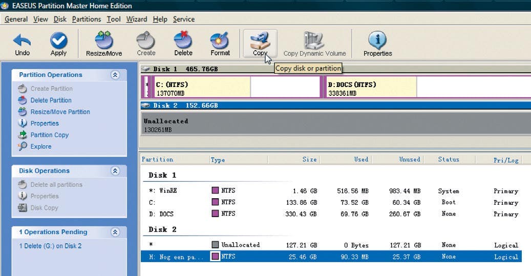Image resolution: width=531 pixels, height=276 pixels.
Task: Sort by the Used column header
Action: click(x=345, y=159)
